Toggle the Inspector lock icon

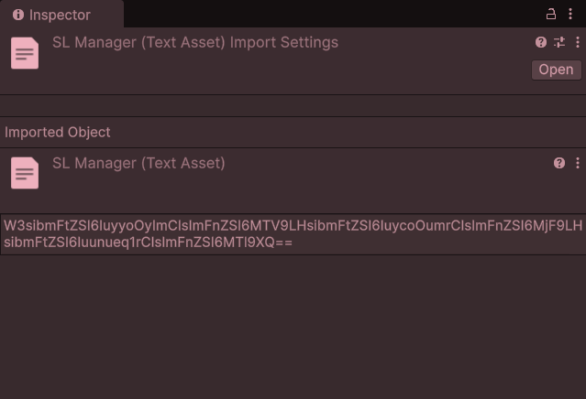pos(551,14)
